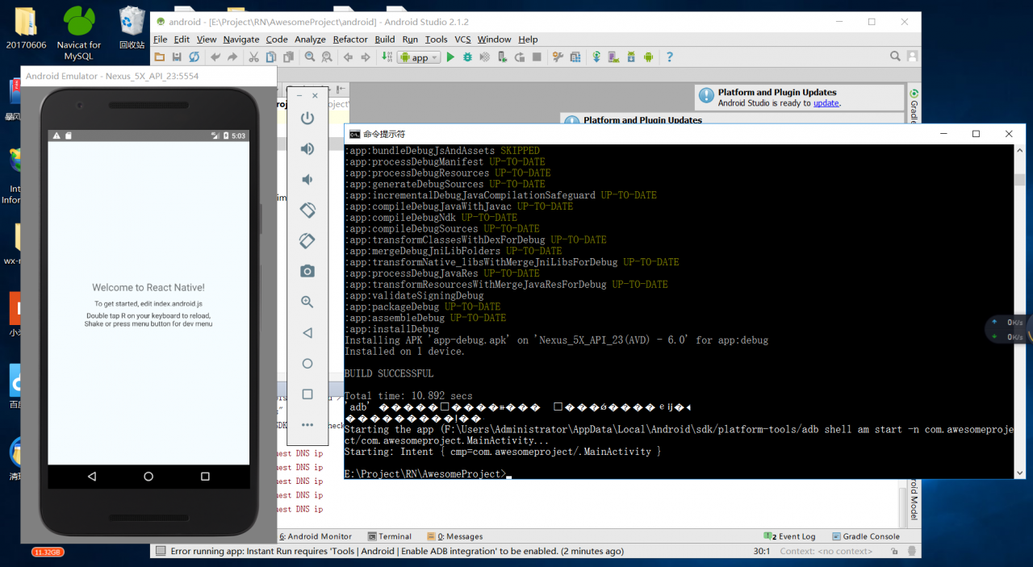Click the Find magnifier icon in toolbar
1033x567 pixels.
click(x=310, y=57)
